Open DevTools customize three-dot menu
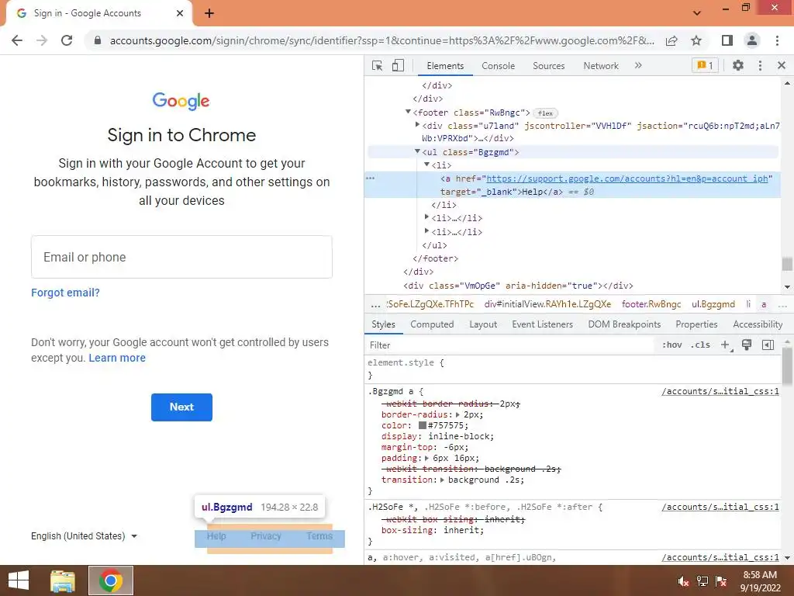 pos(760,65)
